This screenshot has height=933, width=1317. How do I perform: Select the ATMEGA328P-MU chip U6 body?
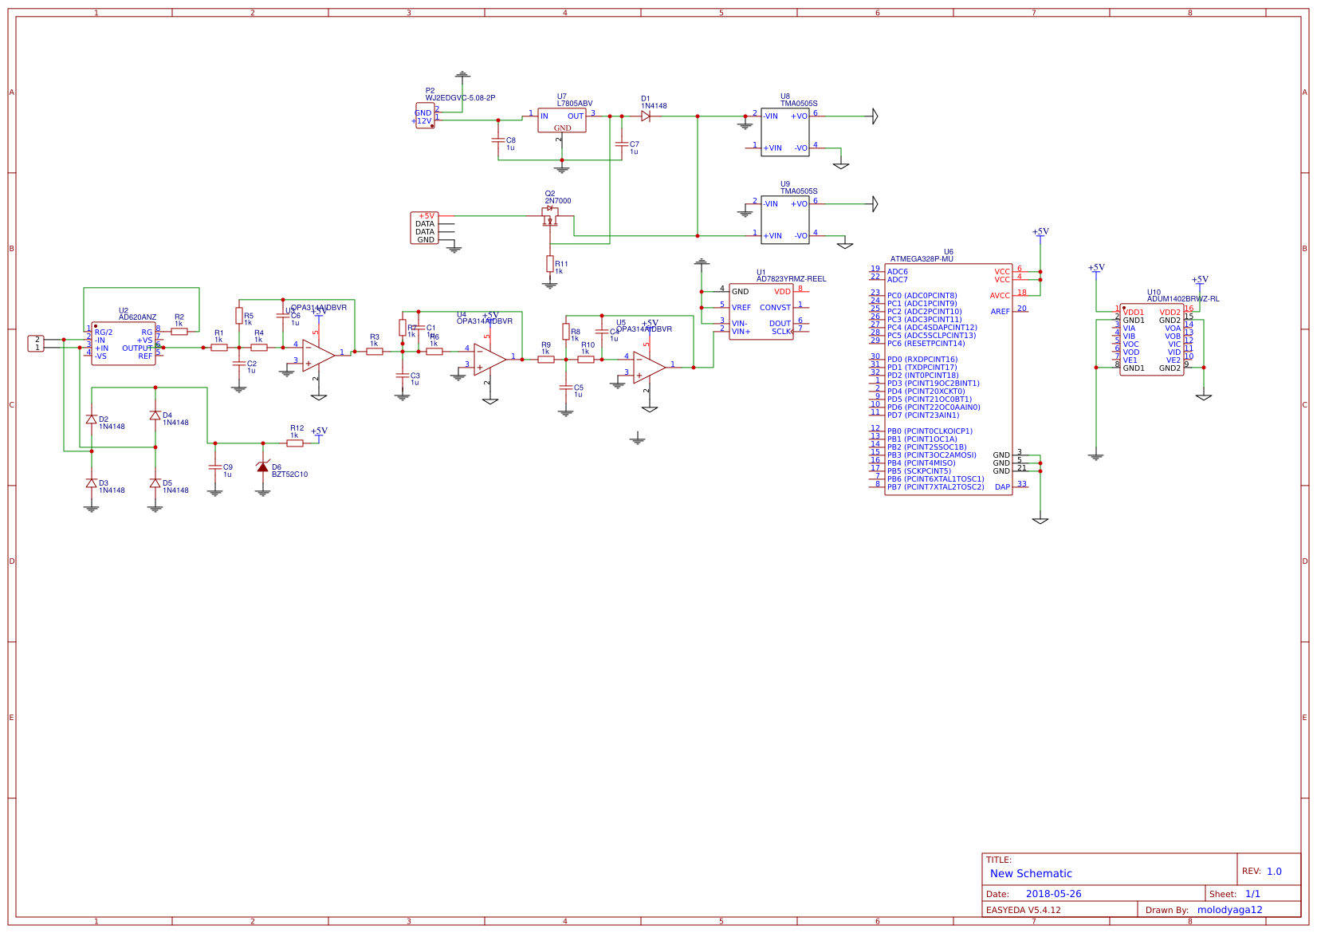click(x=949, y=380)
